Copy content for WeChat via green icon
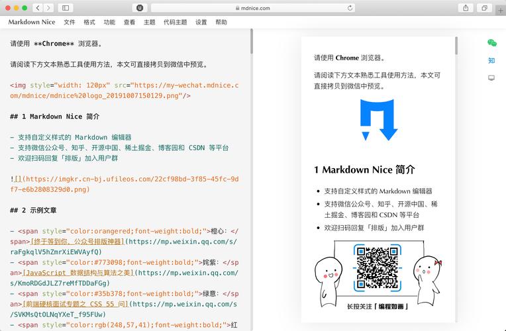This screenshot has width=506, height=331. (492, 43)
